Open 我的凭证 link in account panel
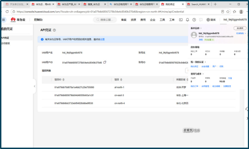The height and width of the screenshot is (149, 249). (194, 66)
